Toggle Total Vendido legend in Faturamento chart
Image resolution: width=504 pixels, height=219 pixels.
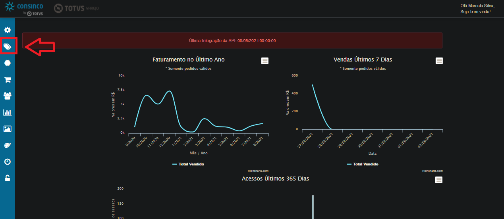click(188, 164)
